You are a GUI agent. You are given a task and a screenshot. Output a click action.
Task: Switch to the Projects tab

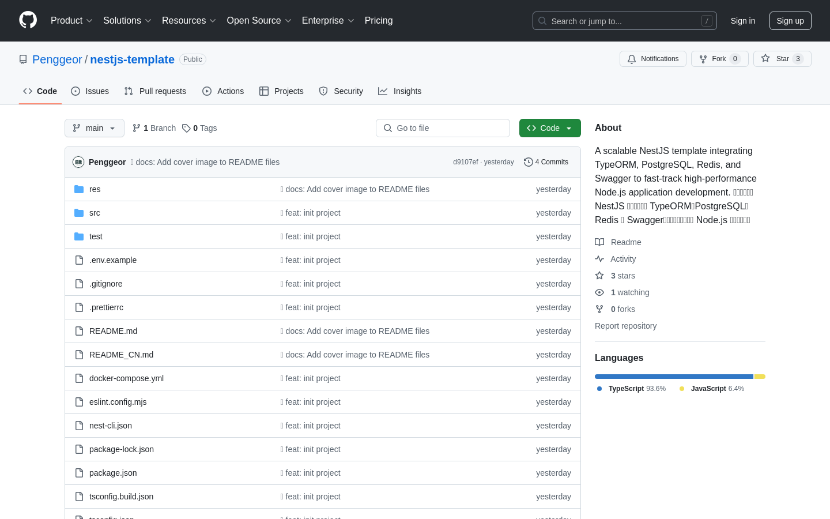click(281, 91)
